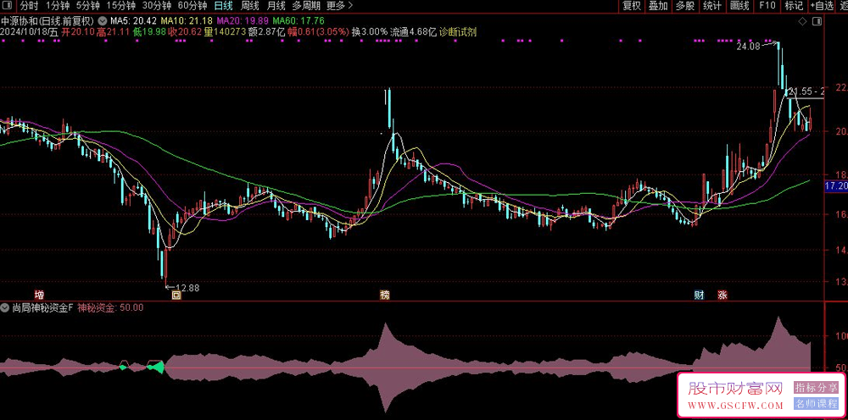Click the 神秘资金: 50.00 indicator value
Image resolution: width=848 pixels, height=420 pixels.
[110, 307]
